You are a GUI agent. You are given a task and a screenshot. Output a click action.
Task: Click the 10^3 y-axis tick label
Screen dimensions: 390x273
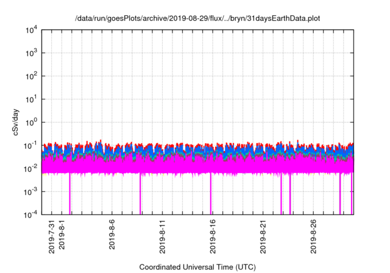tap(31, 53)
